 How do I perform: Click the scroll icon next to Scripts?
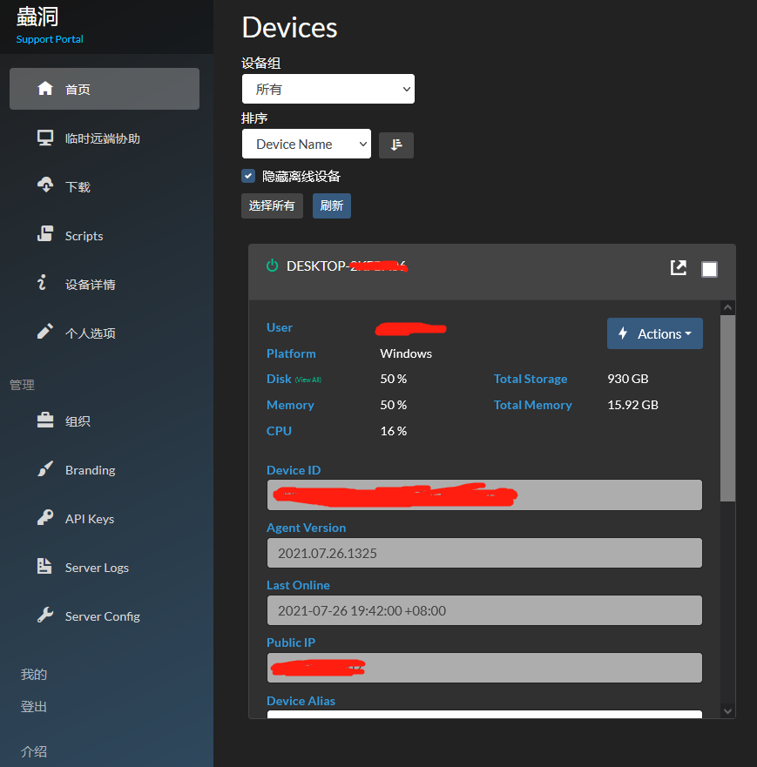coord(45,235)
